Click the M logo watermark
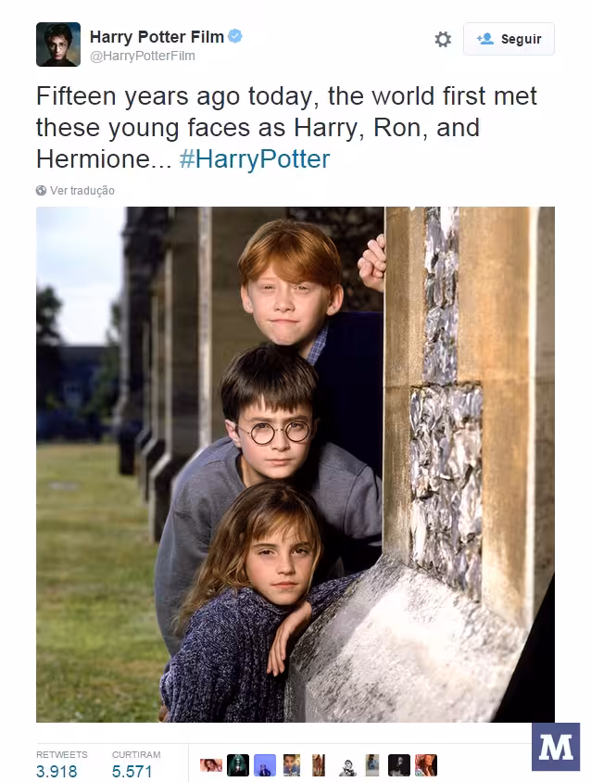 (x=556, y=747)
